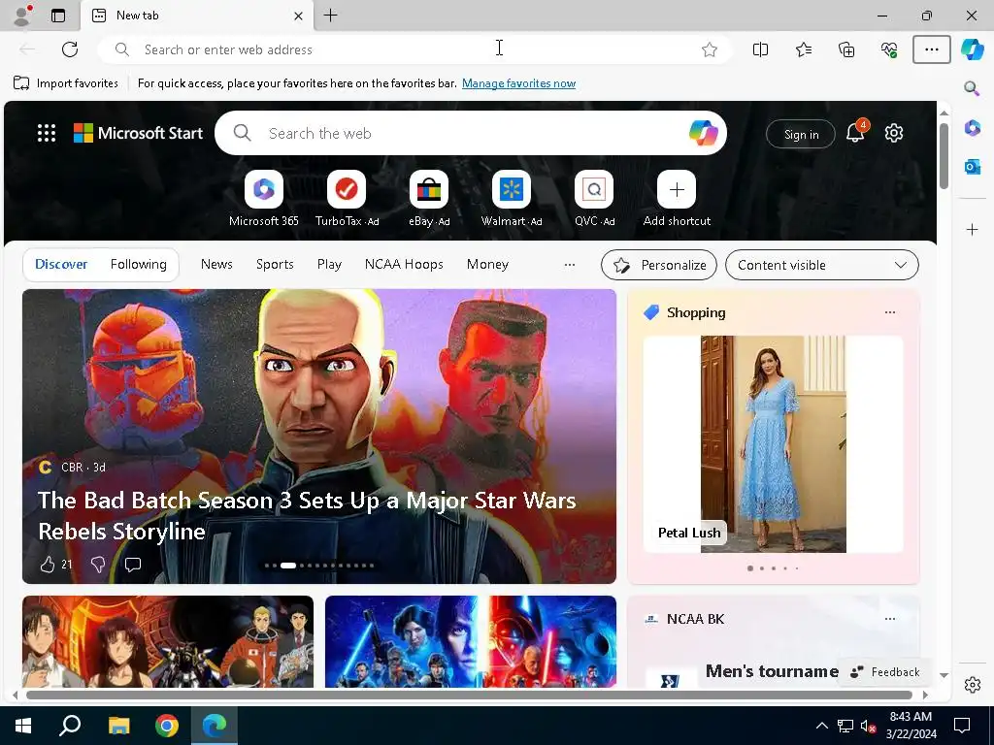Refresh the page
The height and width of the screenshot is (745, 994).
[70, 49]
